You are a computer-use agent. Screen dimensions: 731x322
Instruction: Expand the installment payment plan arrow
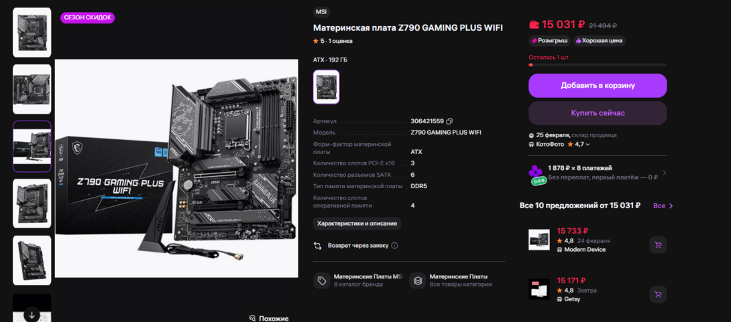(665, 173)
